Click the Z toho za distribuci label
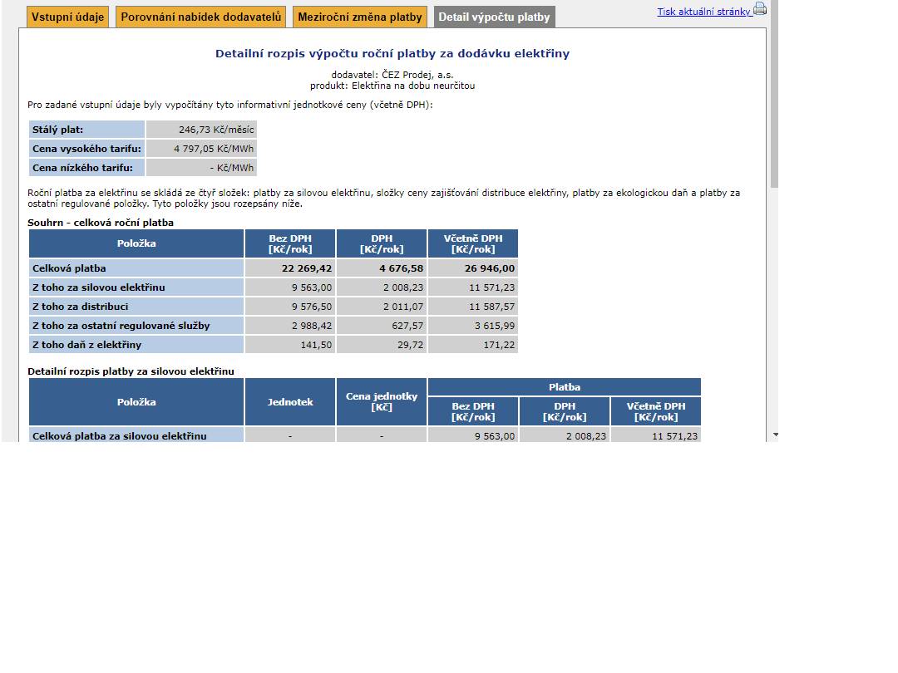This screenshot has width=898, height=673. tap(136, 307)
